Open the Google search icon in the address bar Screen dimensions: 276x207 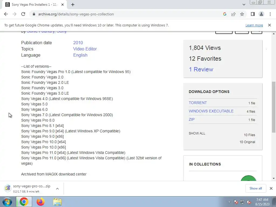tap(225, 14)
